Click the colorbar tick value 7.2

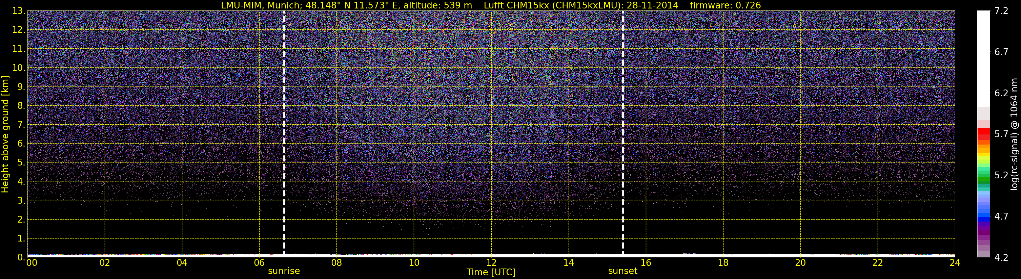(1001, 11)
